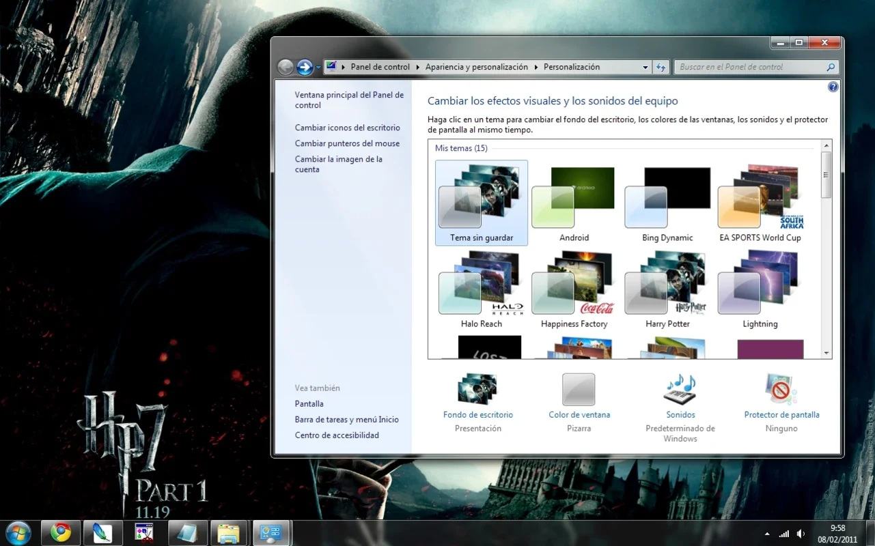
Task: Select the Halo Reach theme
Action: coord(482,289)
